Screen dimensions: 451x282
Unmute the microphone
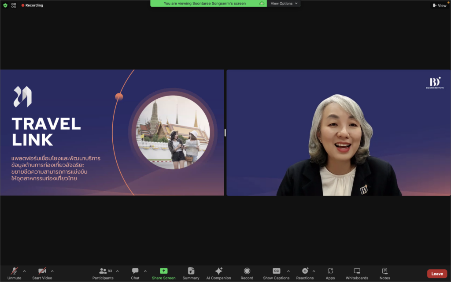tap(14, 271)
